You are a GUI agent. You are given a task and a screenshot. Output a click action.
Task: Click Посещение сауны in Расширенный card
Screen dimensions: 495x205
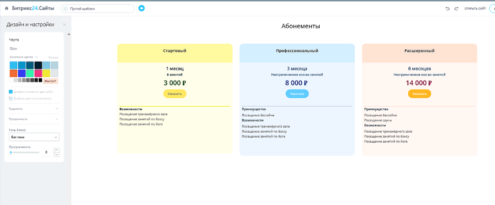[x=378, y=120]
